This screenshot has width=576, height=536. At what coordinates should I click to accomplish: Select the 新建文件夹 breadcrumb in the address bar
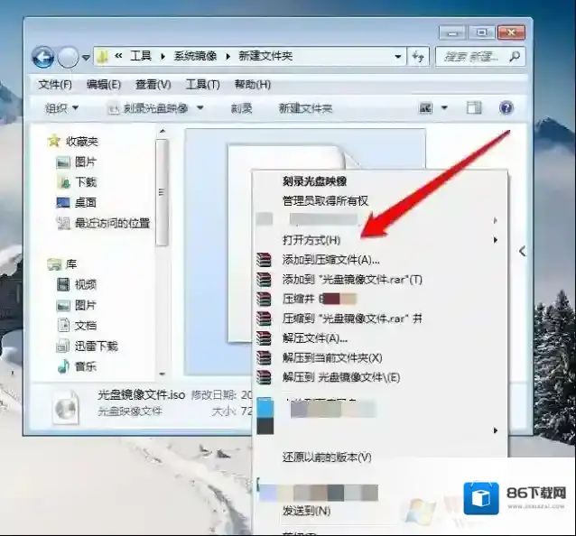[265, 56]
